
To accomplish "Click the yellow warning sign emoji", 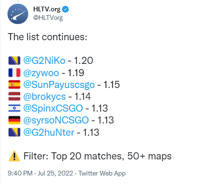I will (14, 156).
